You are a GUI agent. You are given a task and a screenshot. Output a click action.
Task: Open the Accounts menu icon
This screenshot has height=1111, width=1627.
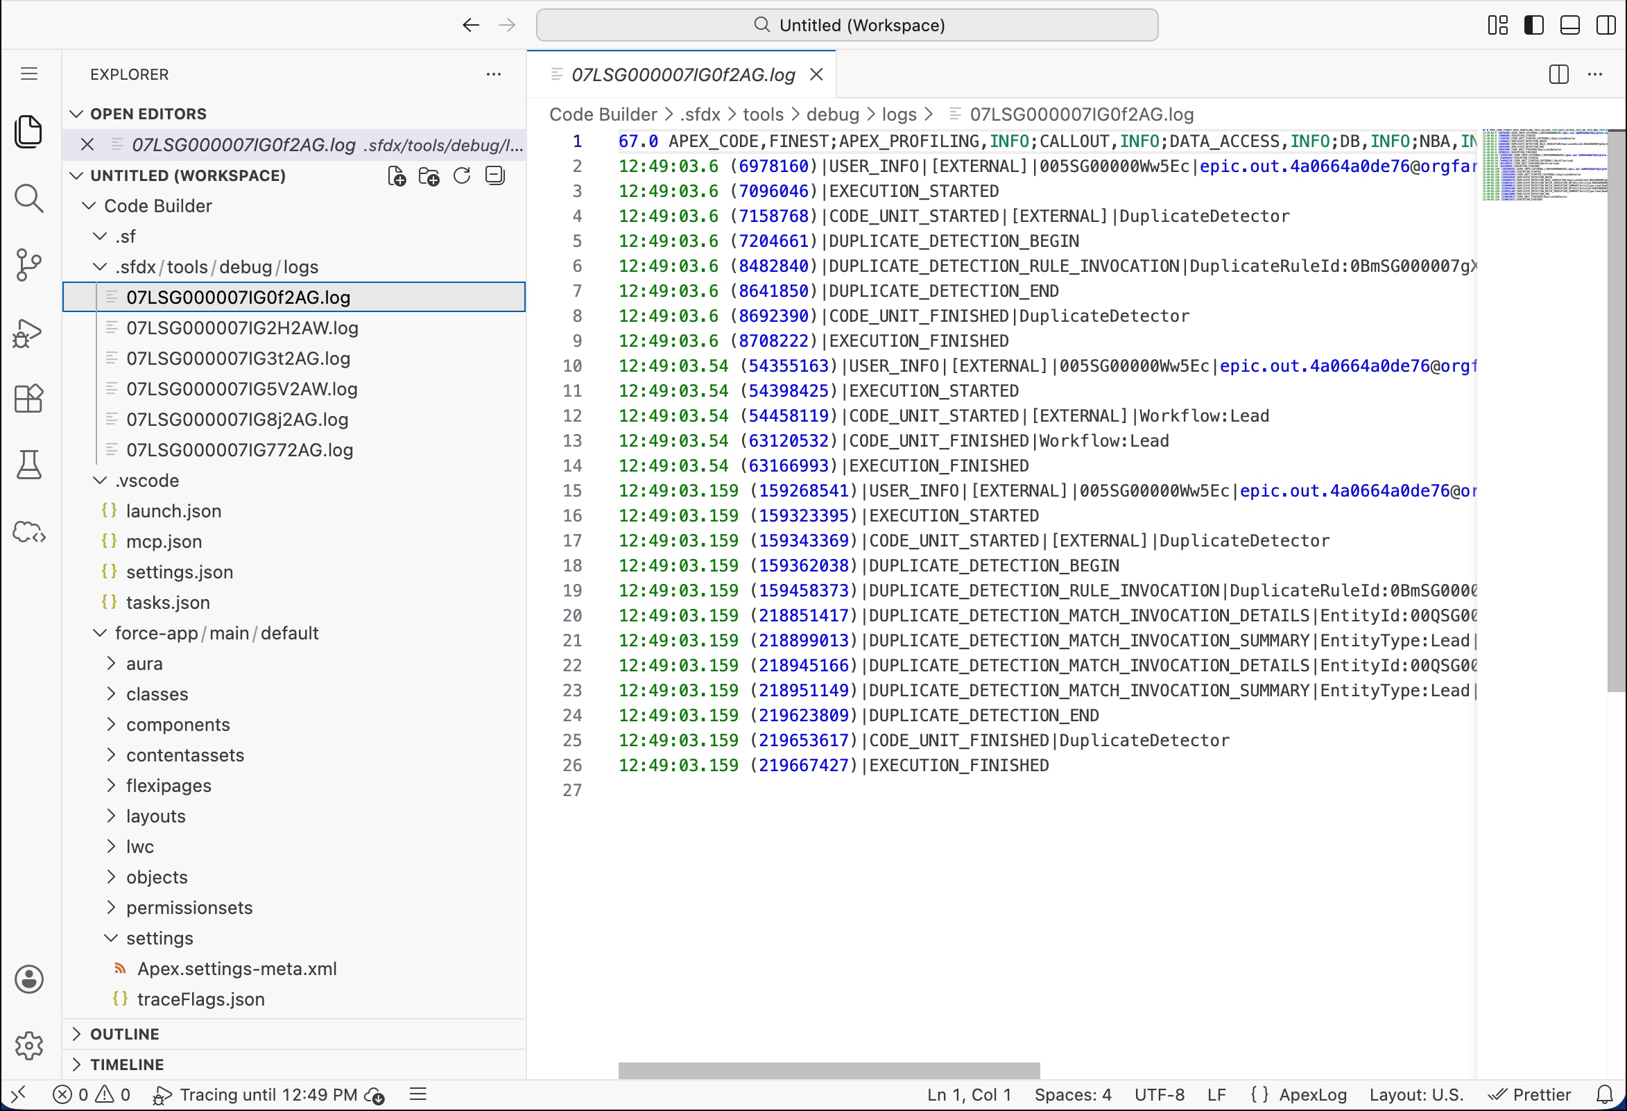(28, 979)
